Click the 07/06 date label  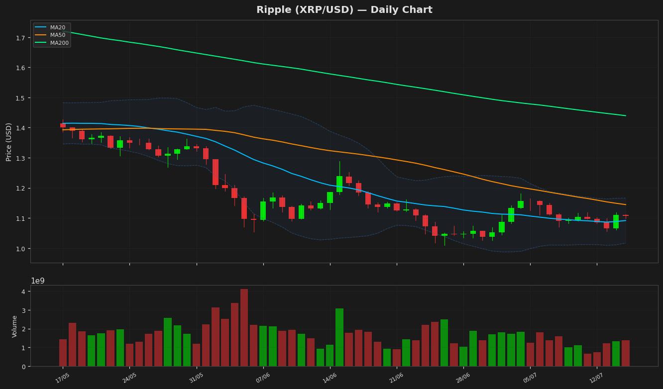tap(263, 378)
